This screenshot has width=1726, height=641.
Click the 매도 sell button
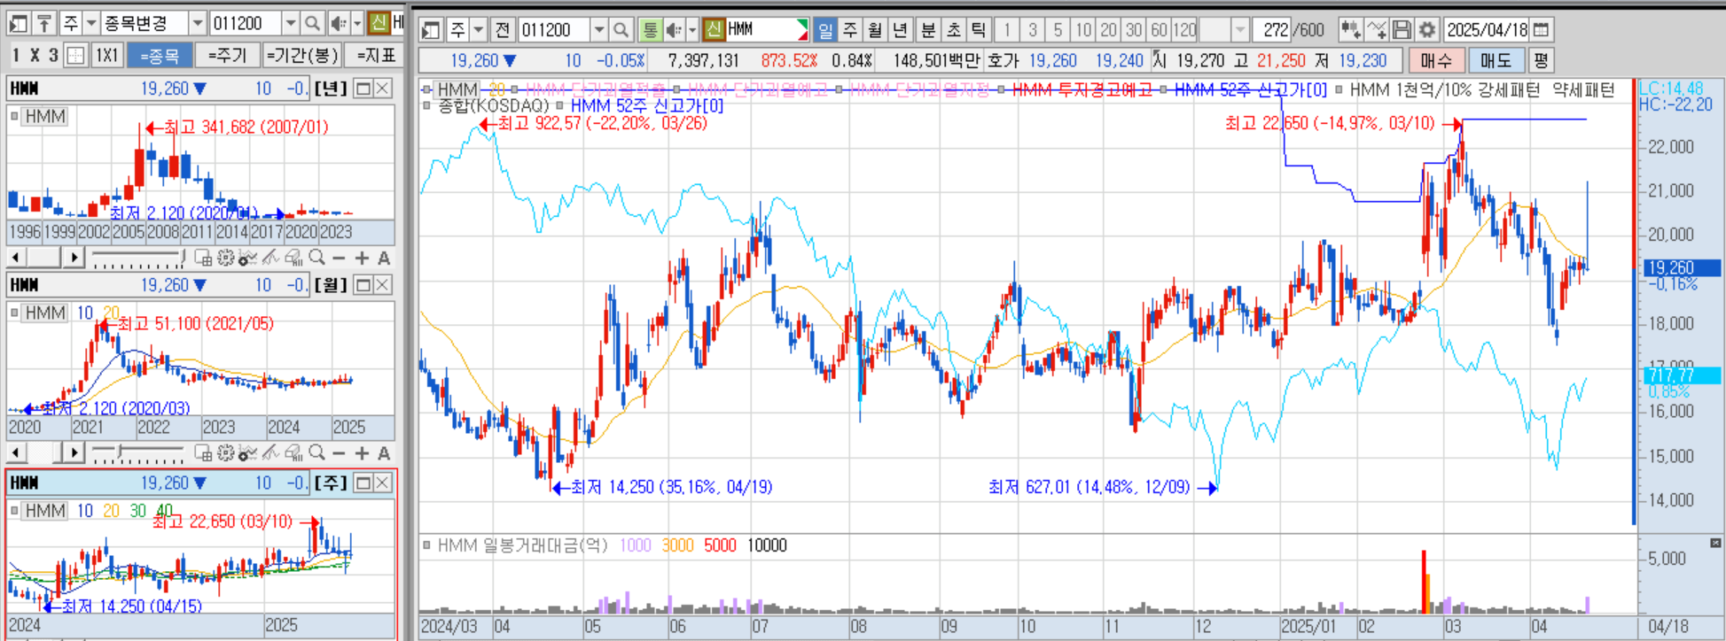pyautogui.click(x=1496, y=60)
